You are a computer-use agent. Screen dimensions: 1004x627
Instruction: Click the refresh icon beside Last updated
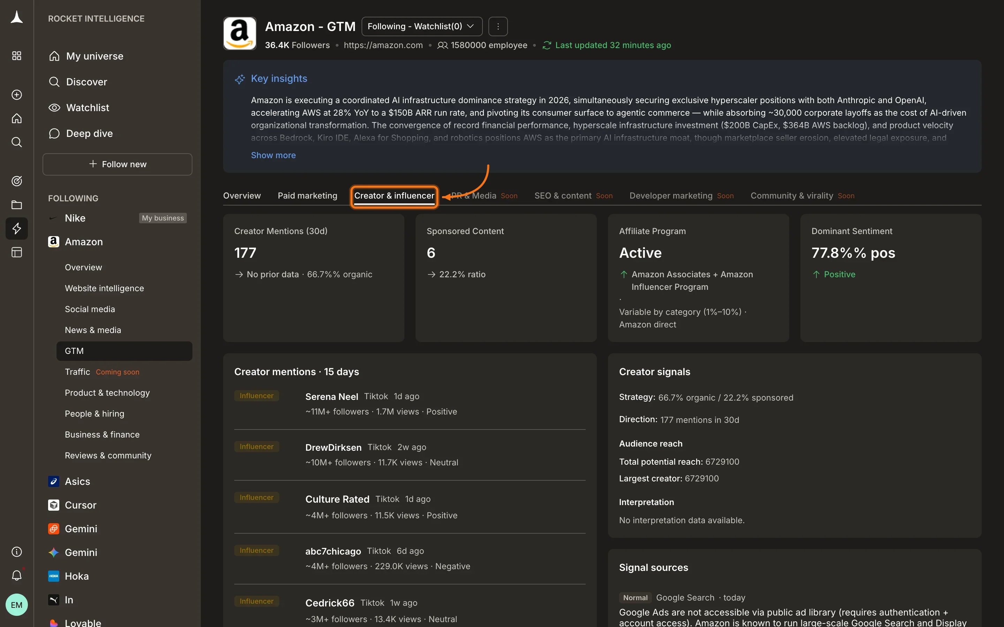(x=546, y=45)
